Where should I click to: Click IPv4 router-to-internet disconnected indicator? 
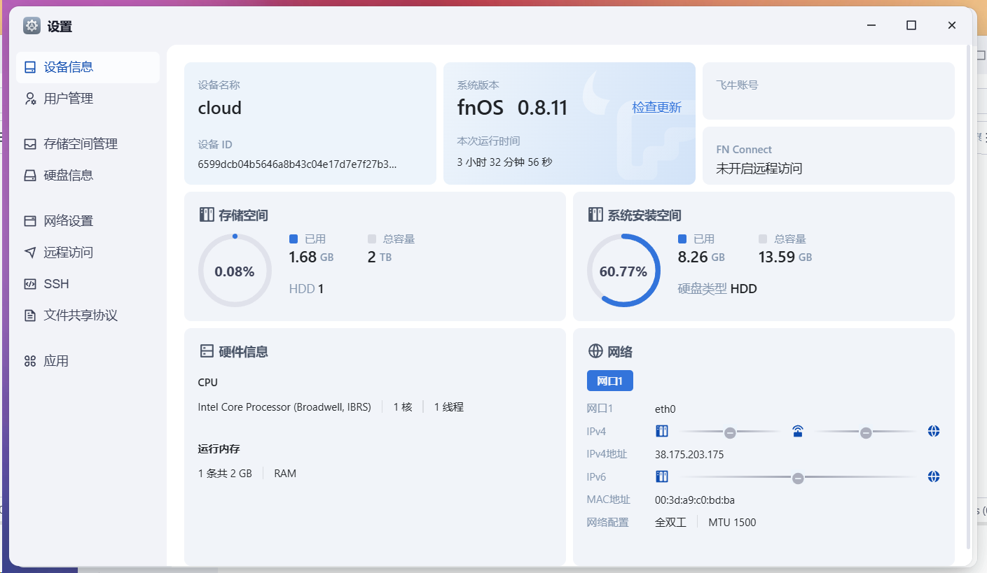[x=866, y=432]
